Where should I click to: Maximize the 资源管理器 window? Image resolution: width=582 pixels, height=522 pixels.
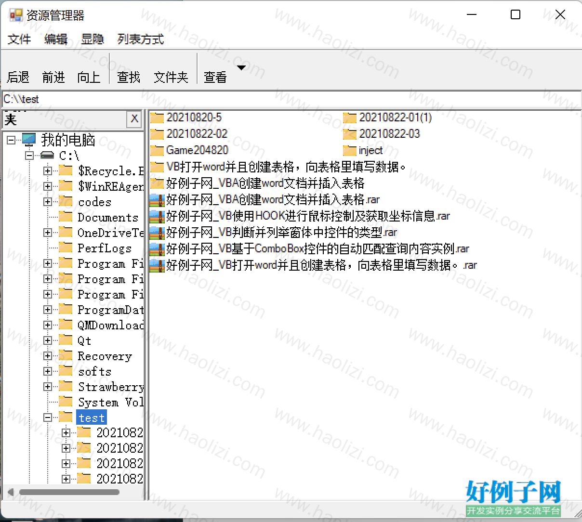point(516,14)
